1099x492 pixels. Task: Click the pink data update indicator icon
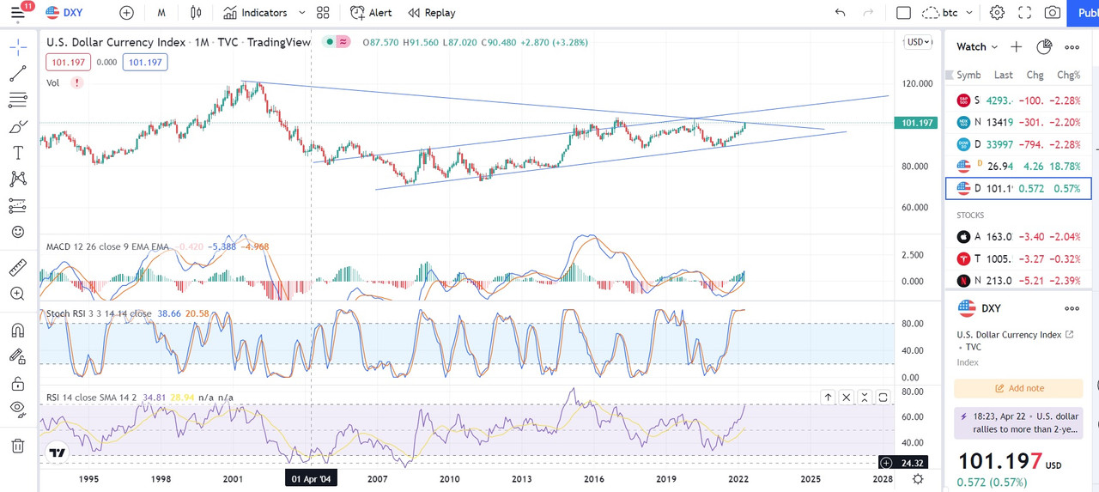[x=343, y=41]
